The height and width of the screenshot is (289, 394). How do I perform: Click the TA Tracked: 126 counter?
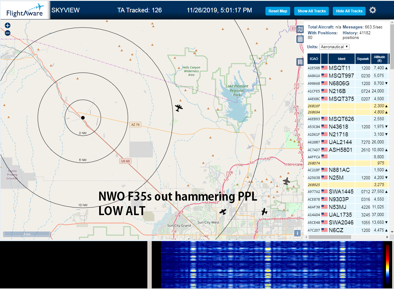(x=139, y=10)
